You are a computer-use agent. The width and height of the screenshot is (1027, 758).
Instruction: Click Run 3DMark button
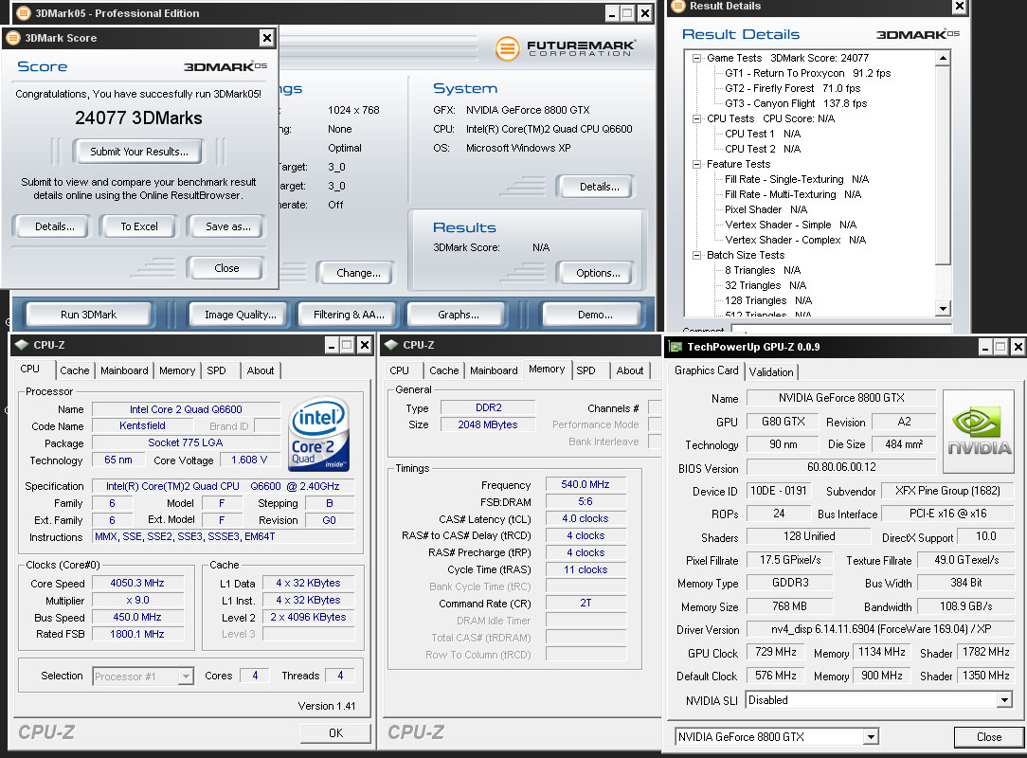pyautogui.click(x=88, y=315)
